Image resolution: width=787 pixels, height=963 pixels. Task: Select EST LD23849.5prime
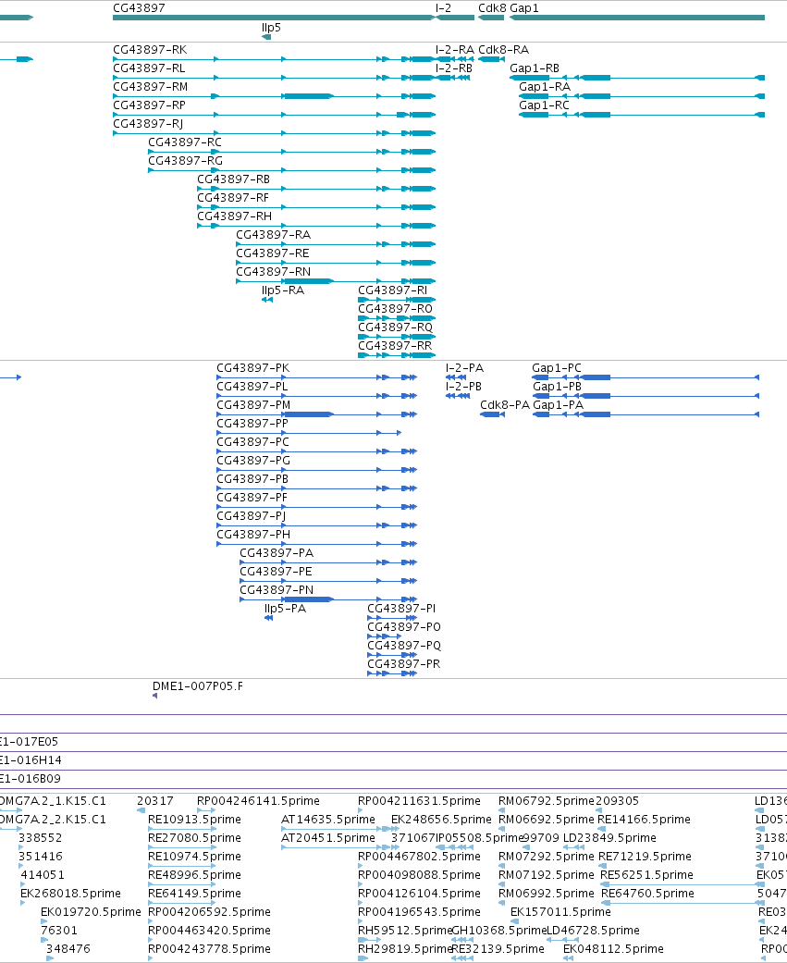573,847
